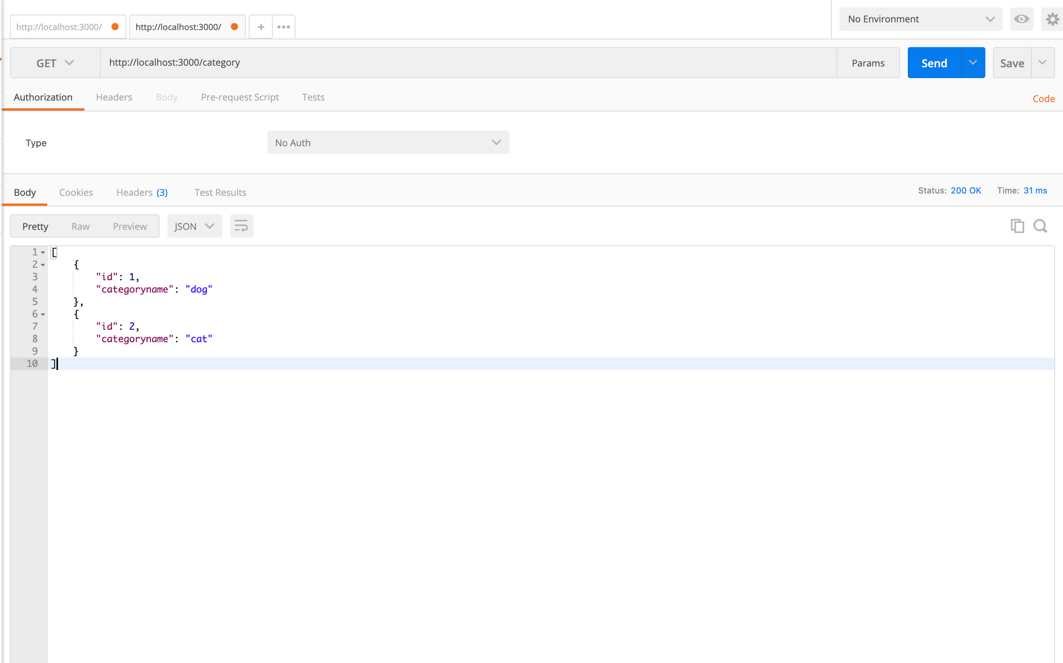Click the three-dots tab options icon
This screenshot has height=663, width=1063.
pos(284,27)
